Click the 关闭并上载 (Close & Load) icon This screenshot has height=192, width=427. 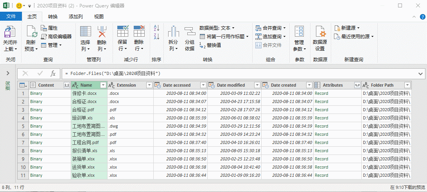coord(10,33)
